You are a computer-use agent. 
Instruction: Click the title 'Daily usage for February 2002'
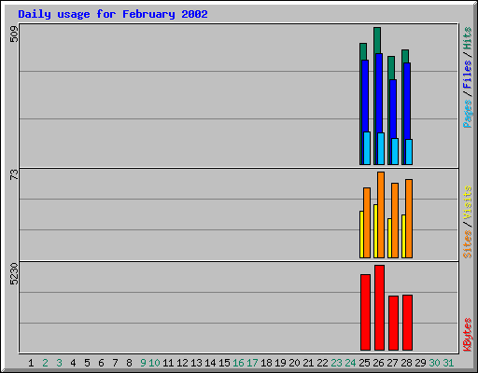coord(113,14)
